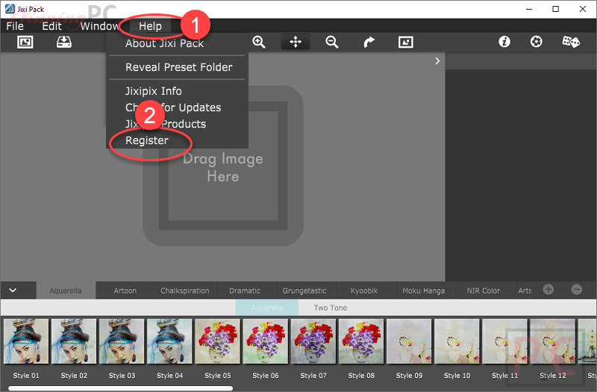
Task: Apply the Style 05 preset thumbnail
Action: pyautogui.click(x=218, y=341)
